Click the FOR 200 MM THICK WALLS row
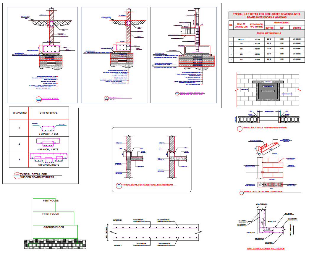 point(266,33)
